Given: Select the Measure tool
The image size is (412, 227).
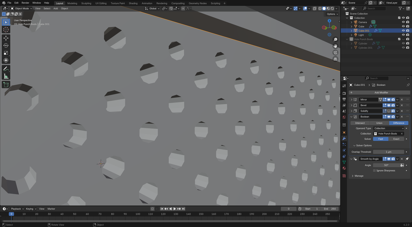Looking at the screenshot, I should click(x=6, y=76).
